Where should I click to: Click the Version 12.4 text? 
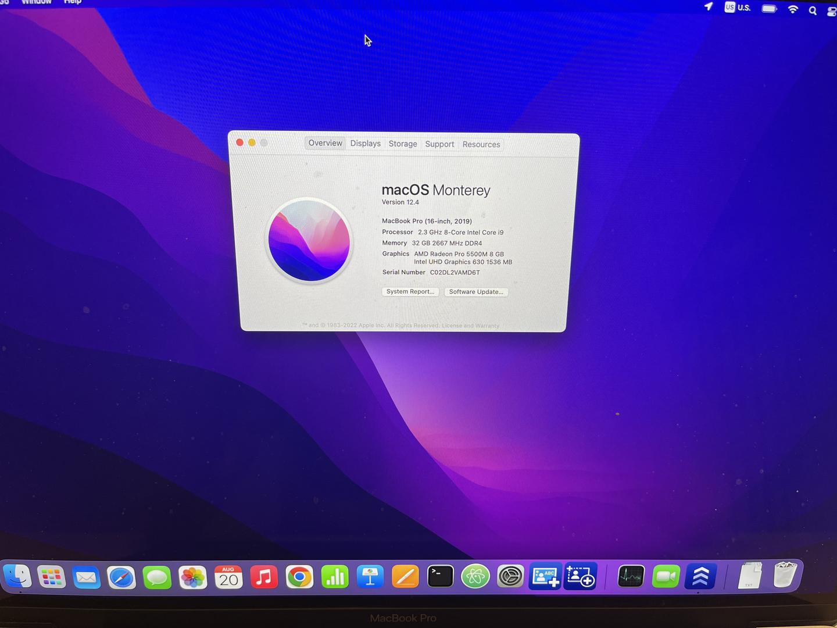(400, 202)
